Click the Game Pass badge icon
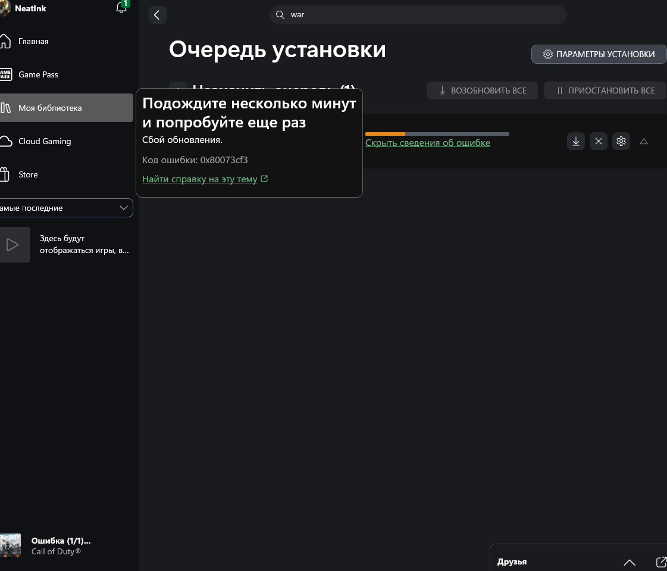This screenshot has height=571, width=667. (5, 74)
